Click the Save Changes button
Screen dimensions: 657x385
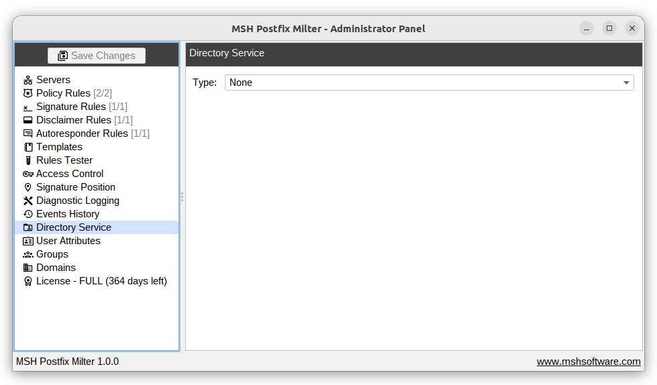coord(97,55)
